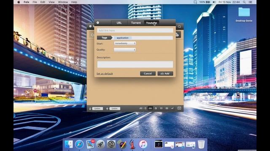
Task: Click the All · 0 counter
Action: pos(143,108)
